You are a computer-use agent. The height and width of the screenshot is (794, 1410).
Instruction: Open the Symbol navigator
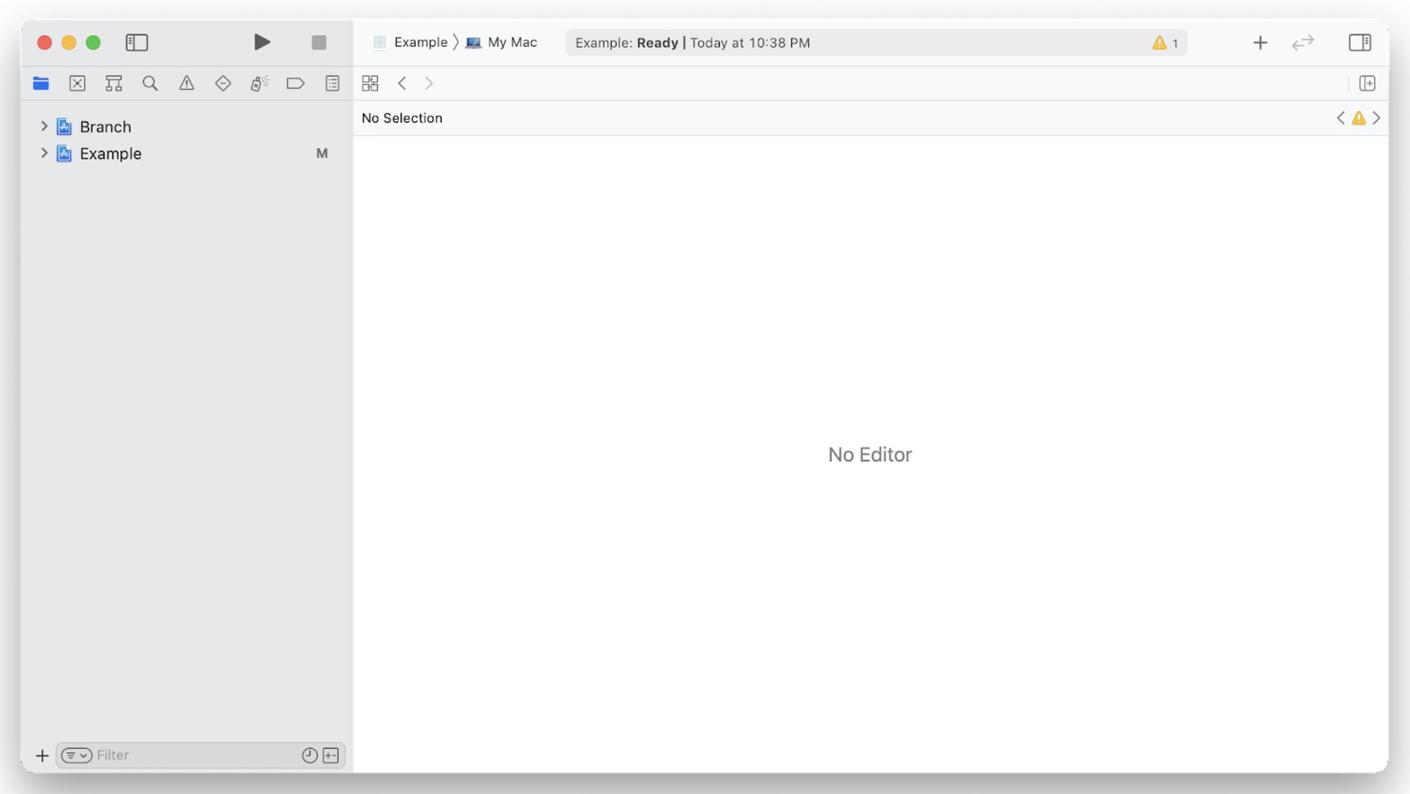[114, 83]
